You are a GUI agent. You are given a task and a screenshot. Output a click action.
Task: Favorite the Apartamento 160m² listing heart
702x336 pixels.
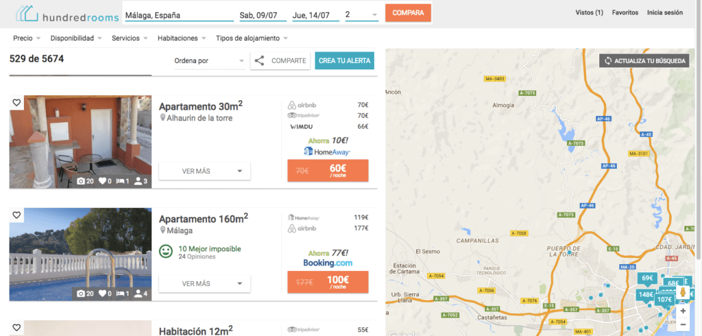click(x=16, y=215)
